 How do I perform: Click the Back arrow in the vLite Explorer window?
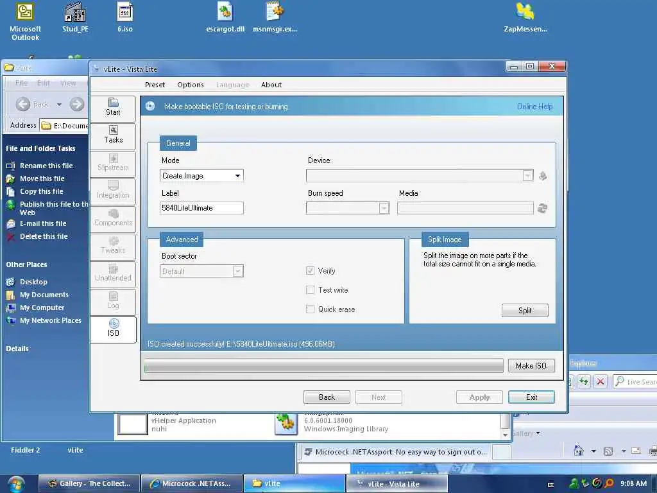pyautogui.click(x=23, y=104)
